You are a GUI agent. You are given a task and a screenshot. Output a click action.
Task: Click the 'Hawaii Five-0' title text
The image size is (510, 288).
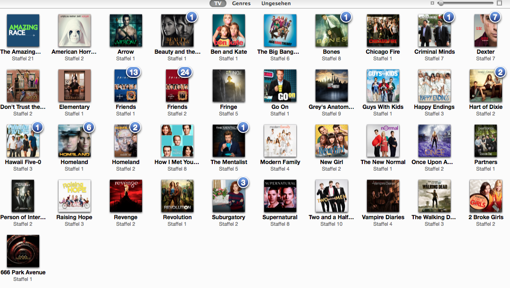coord(23,162)
